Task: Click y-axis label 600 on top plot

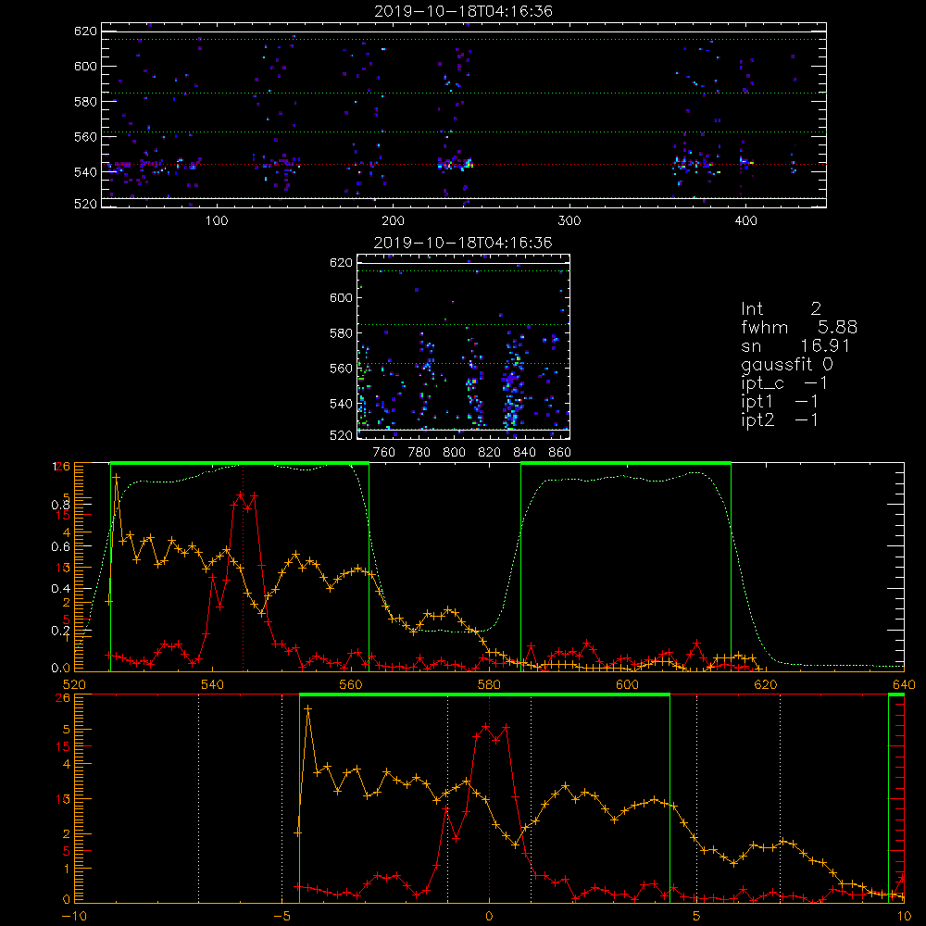Action: [85, 66]
